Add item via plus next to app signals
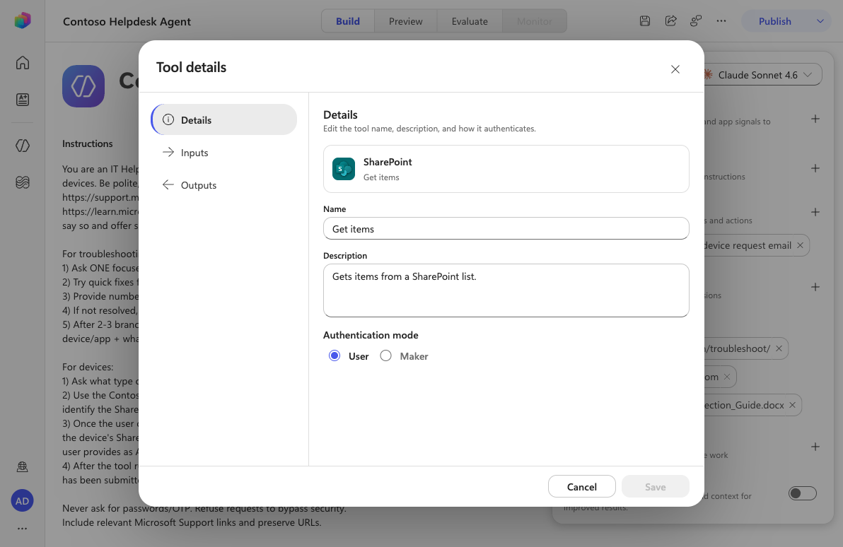The height and width of the screenshot is (547, 843). (x=815, y=119)
